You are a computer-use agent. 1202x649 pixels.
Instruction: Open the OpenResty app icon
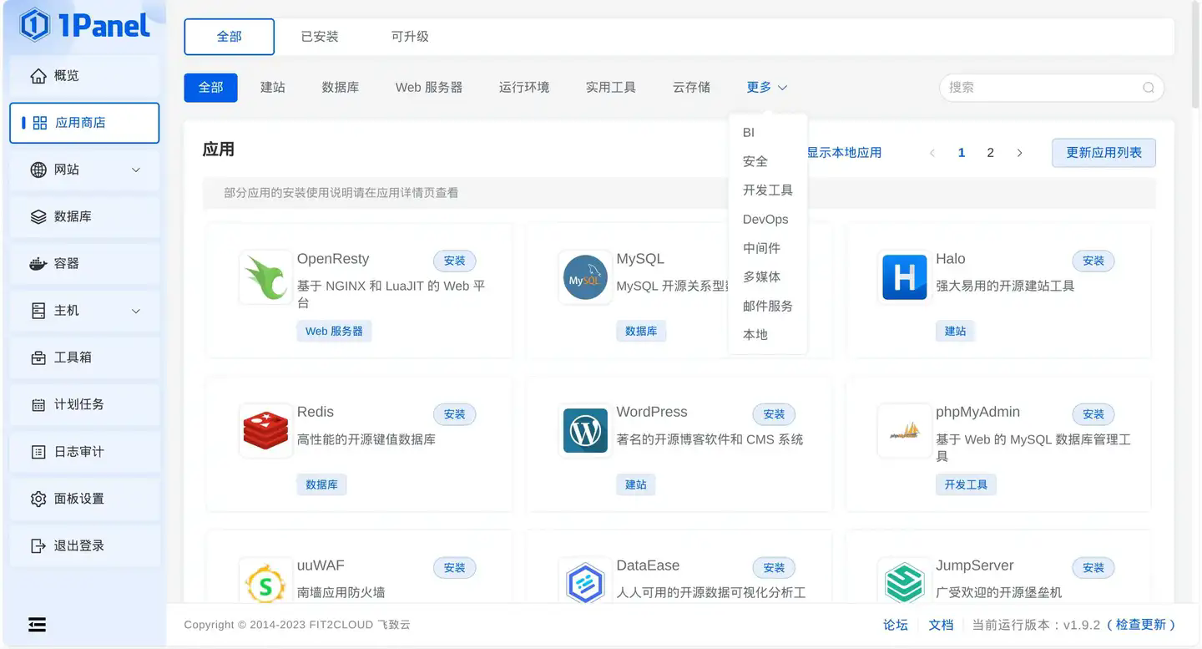[x=265, y=277]
